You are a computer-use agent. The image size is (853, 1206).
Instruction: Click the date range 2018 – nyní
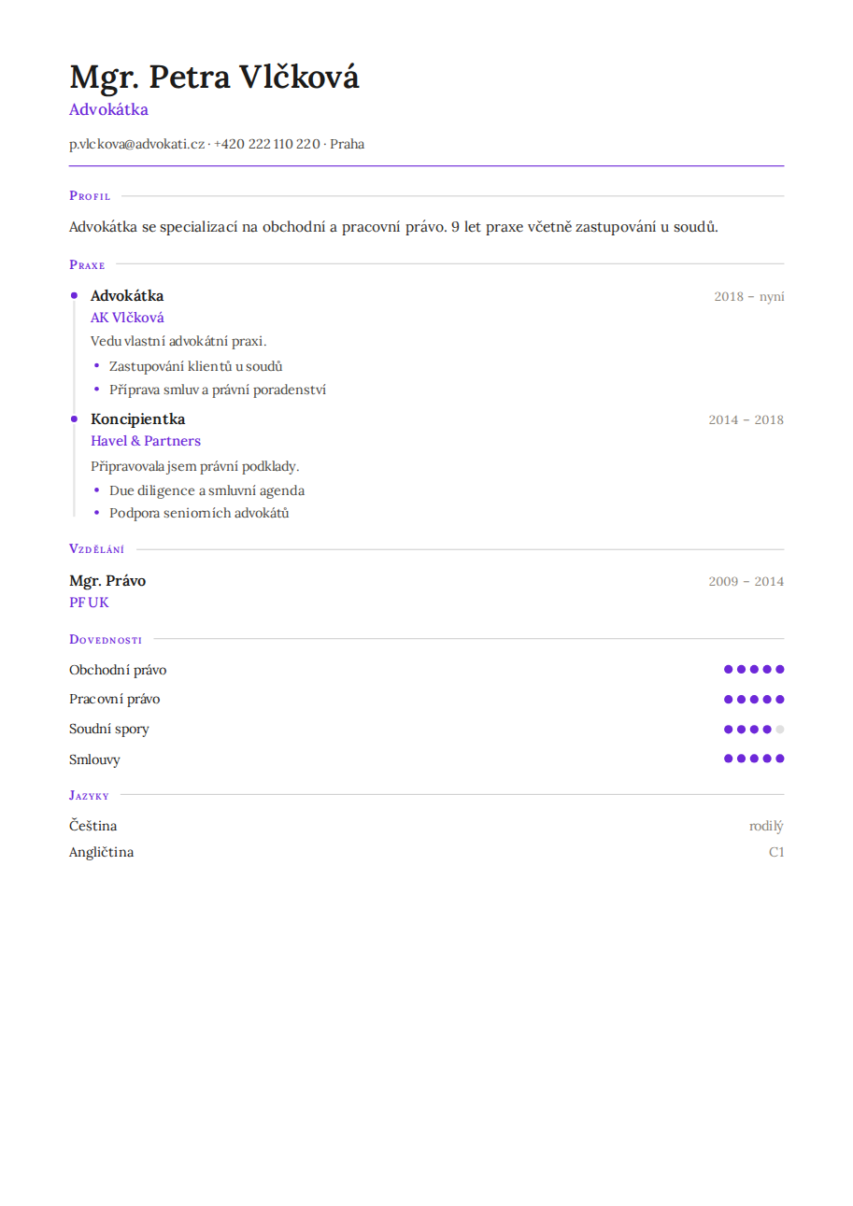pyautogui.click(x=749, y=296)
